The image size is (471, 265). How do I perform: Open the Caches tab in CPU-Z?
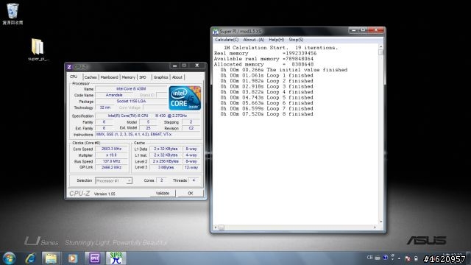(91, 77)
